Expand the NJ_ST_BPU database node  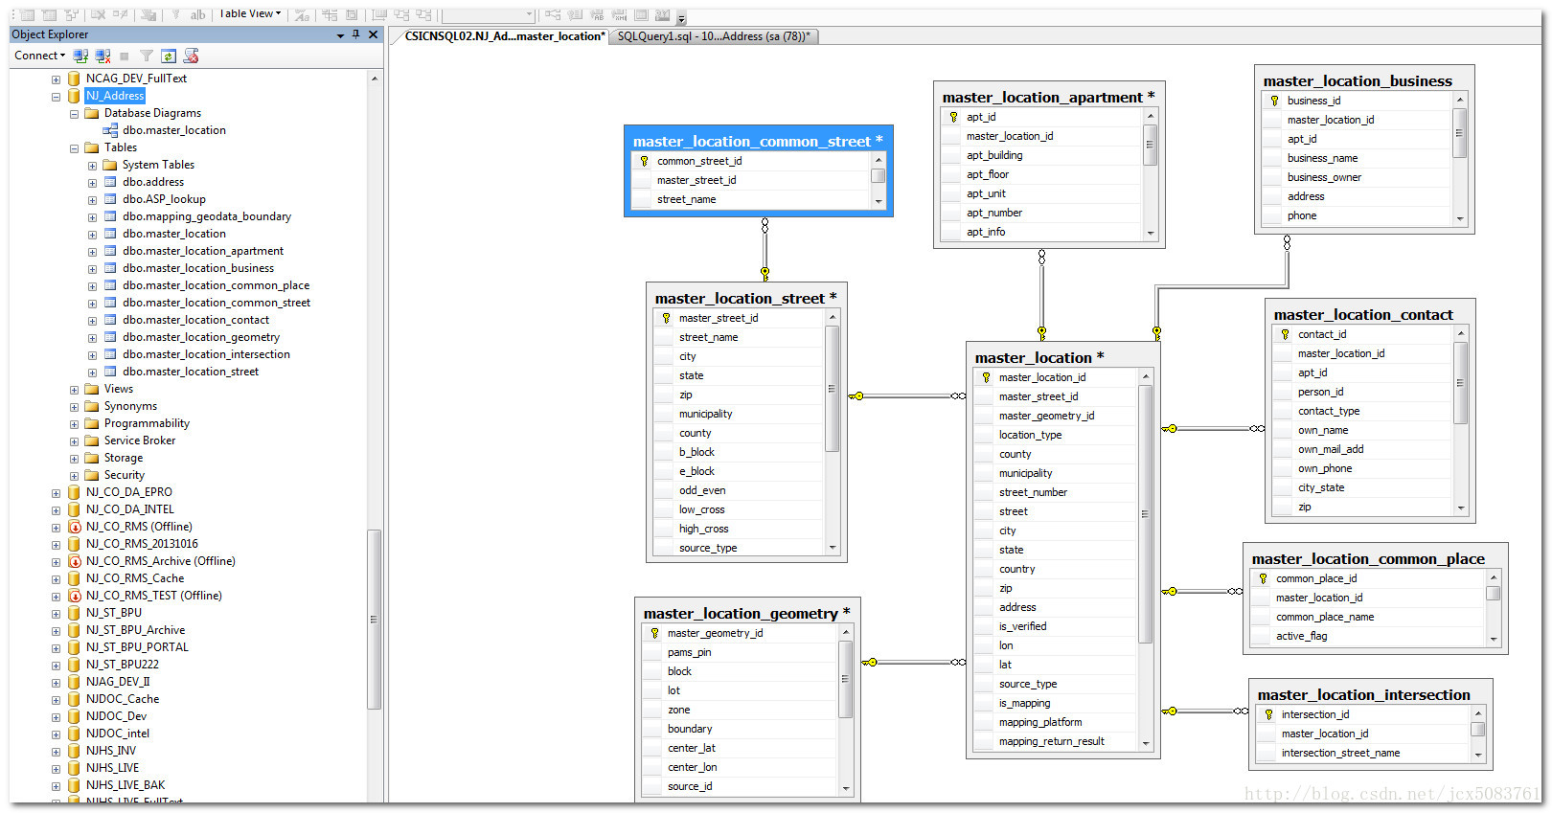click(x=56, y=614)
